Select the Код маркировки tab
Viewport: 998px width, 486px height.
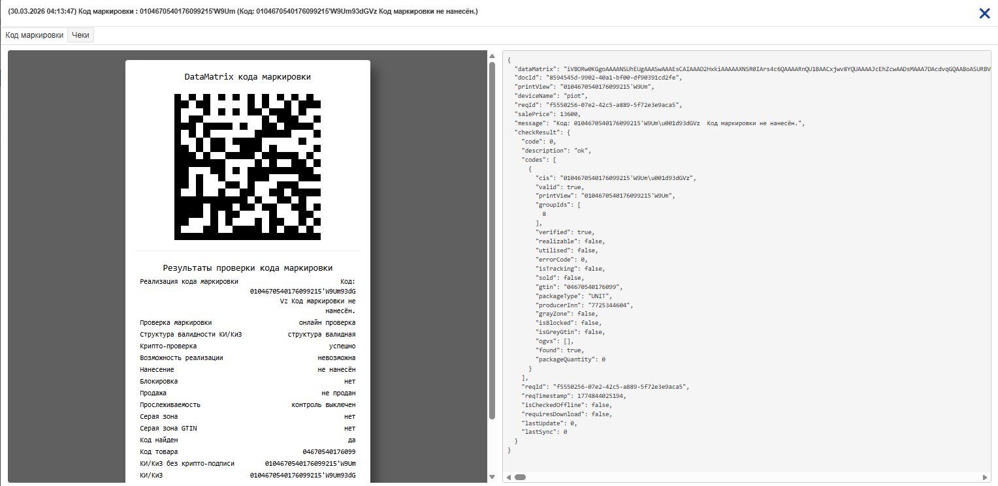click(35, 35)
